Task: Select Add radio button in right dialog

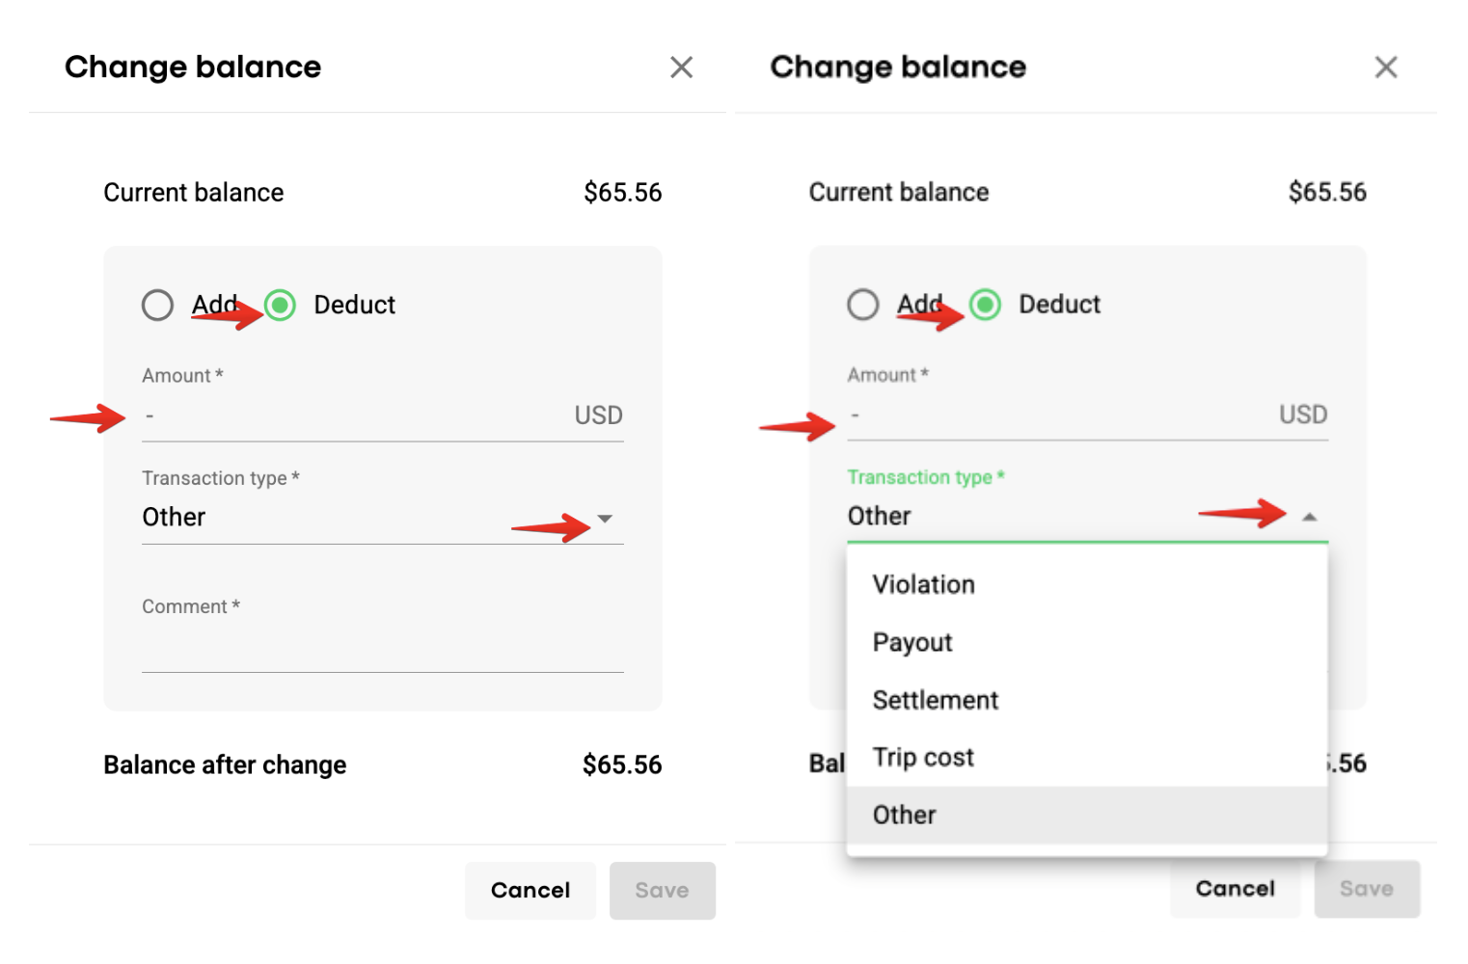Action: (863, 305)
